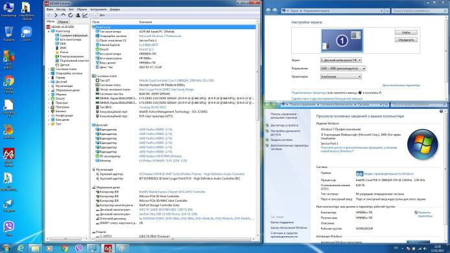The image size is (450, 253).
Task: Click the AIDA64 details horizontal scrollbar
Action: click(x=172, y=239)
